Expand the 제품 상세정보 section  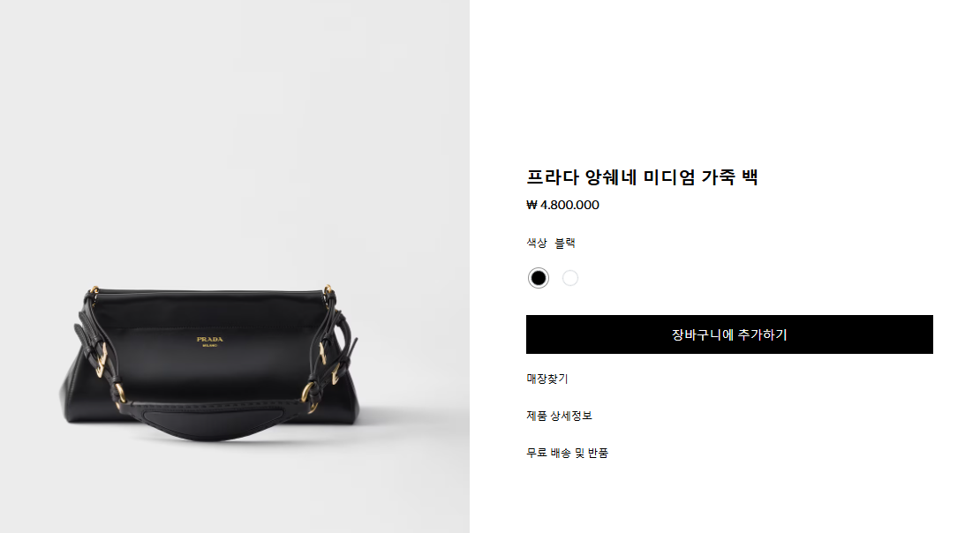click(559, 416)
